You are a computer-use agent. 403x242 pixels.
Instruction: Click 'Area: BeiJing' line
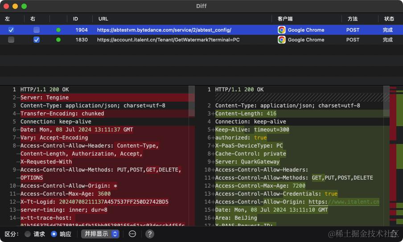[236, 218]
